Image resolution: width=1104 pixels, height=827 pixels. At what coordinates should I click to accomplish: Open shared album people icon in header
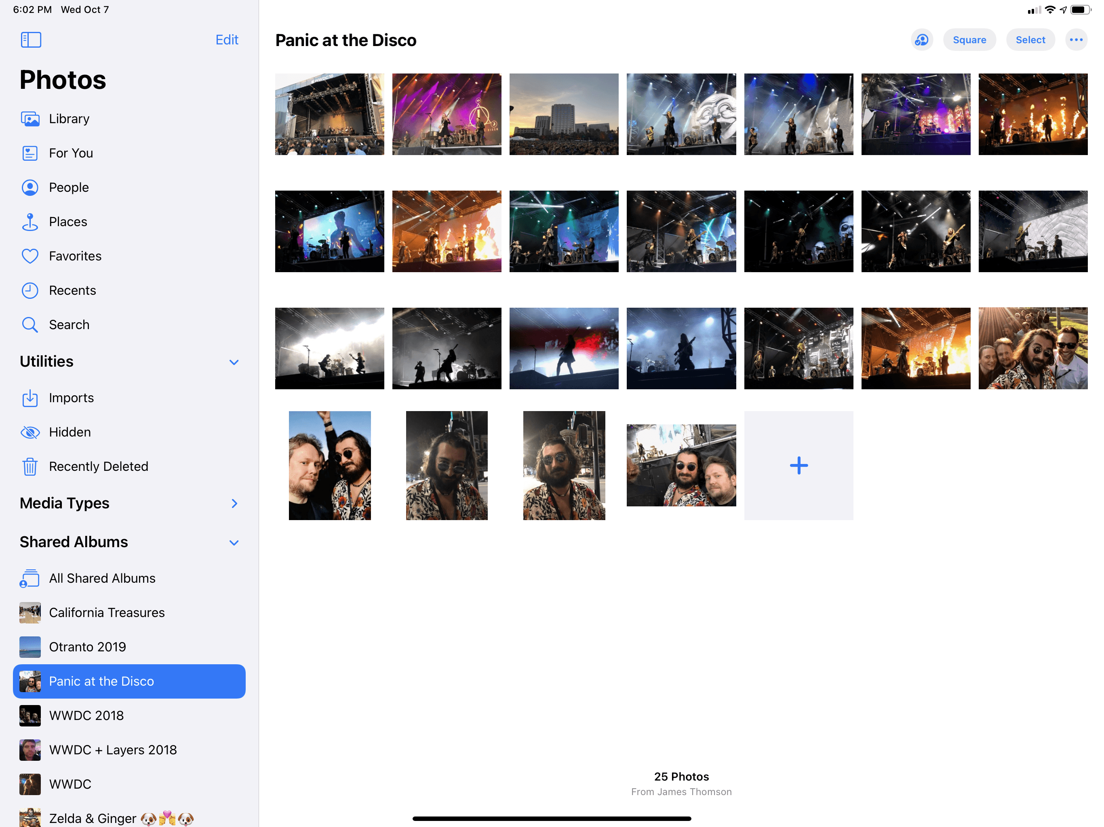(x=922, y=40)
